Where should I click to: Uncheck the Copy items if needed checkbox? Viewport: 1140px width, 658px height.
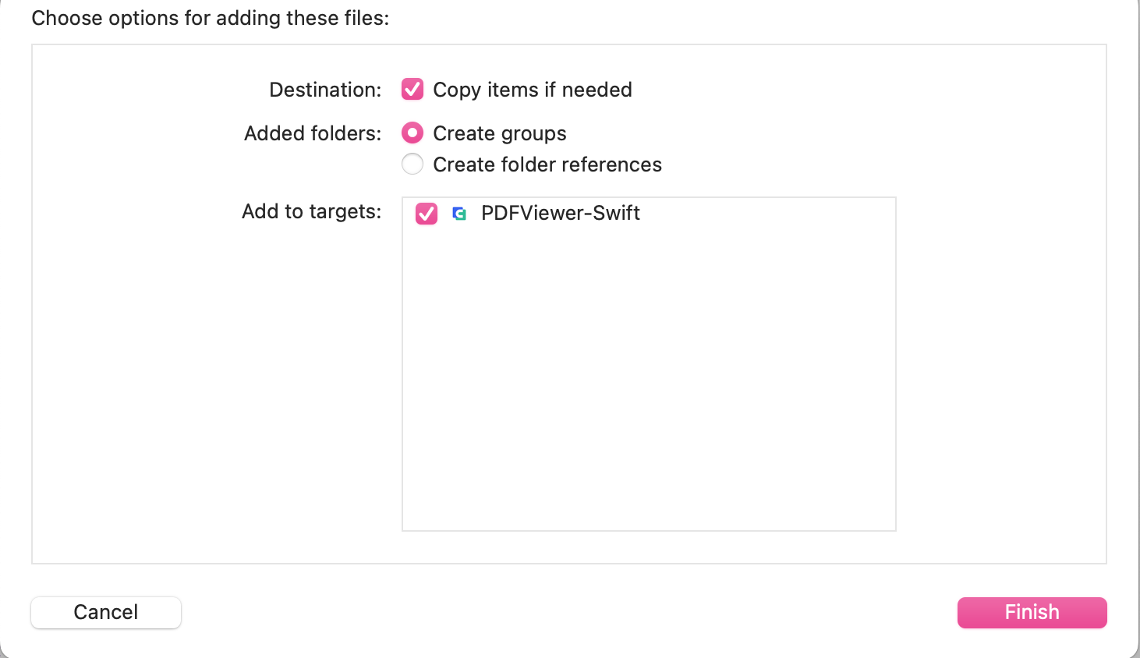point(412,90)
